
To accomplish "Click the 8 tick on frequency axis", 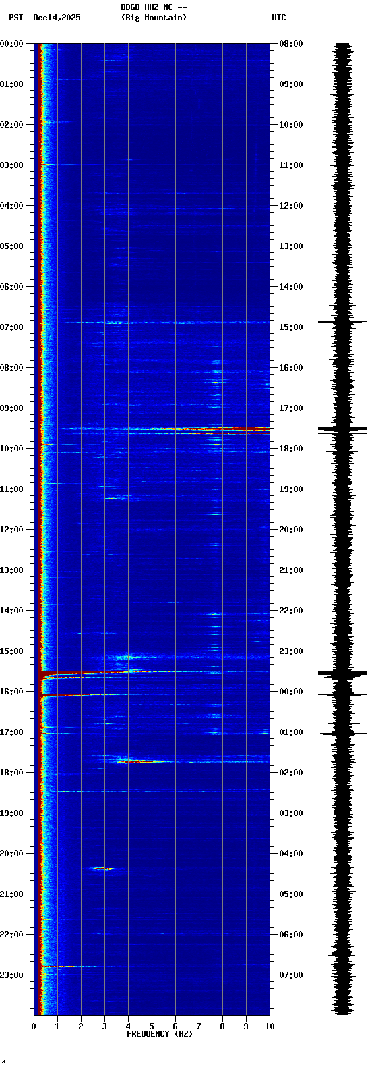I will (222, 1026).
